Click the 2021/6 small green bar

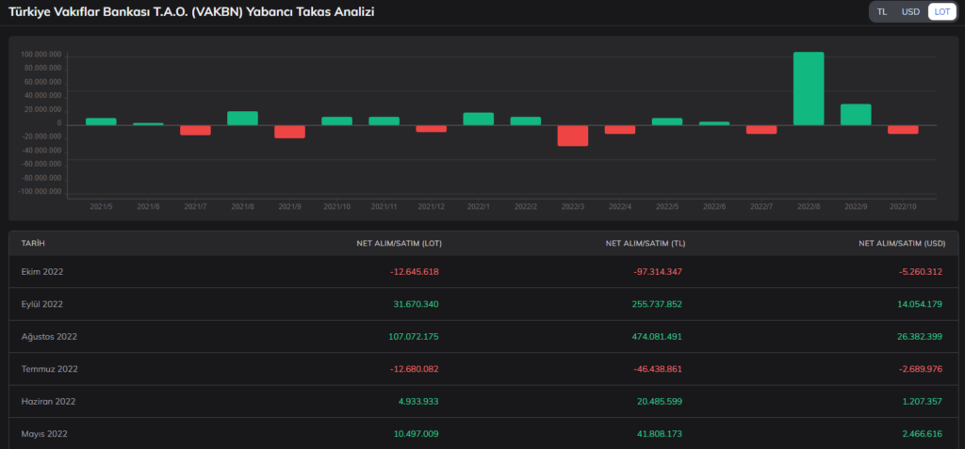148,124
